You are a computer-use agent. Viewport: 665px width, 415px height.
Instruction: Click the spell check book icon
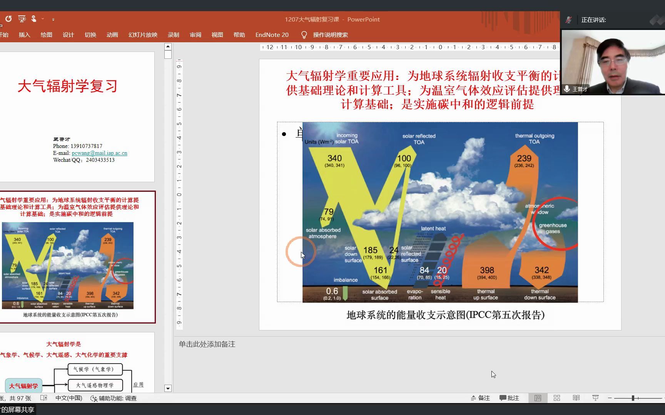coord(44,398)
